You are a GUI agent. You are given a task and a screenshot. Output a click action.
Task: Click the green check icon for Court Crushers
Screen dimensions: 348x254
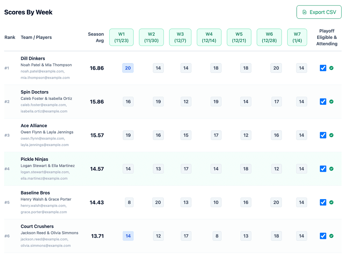point(331,236)
